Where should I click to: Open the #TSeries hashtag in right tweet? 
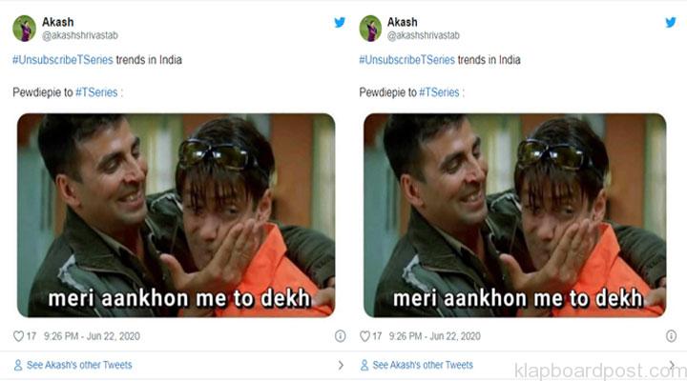click(439, 92)
